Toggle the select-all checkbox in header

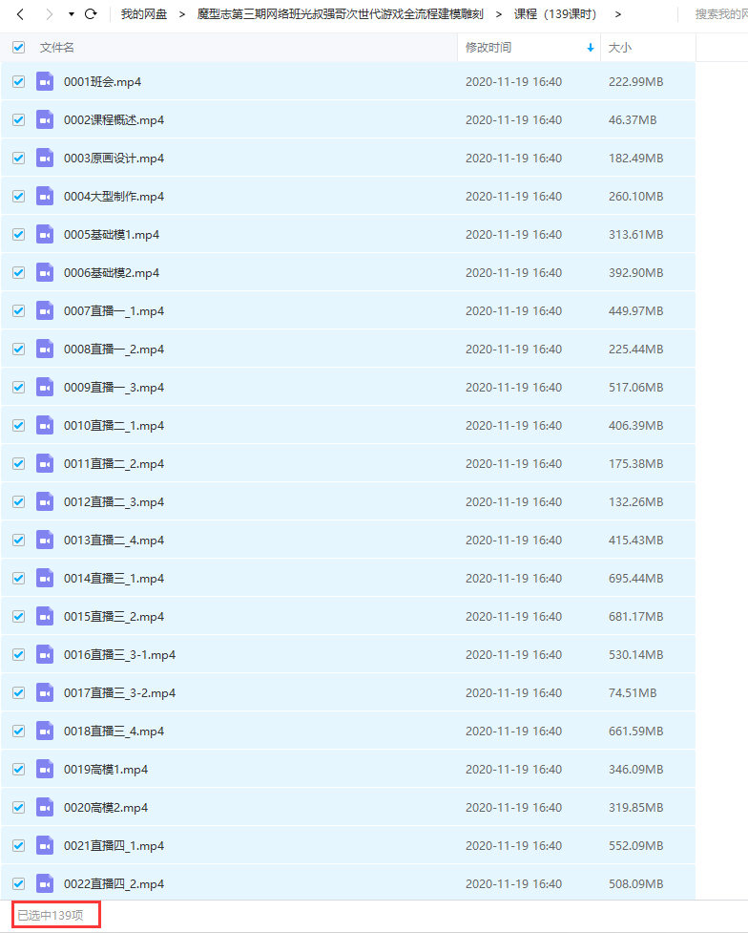point(18,47)
